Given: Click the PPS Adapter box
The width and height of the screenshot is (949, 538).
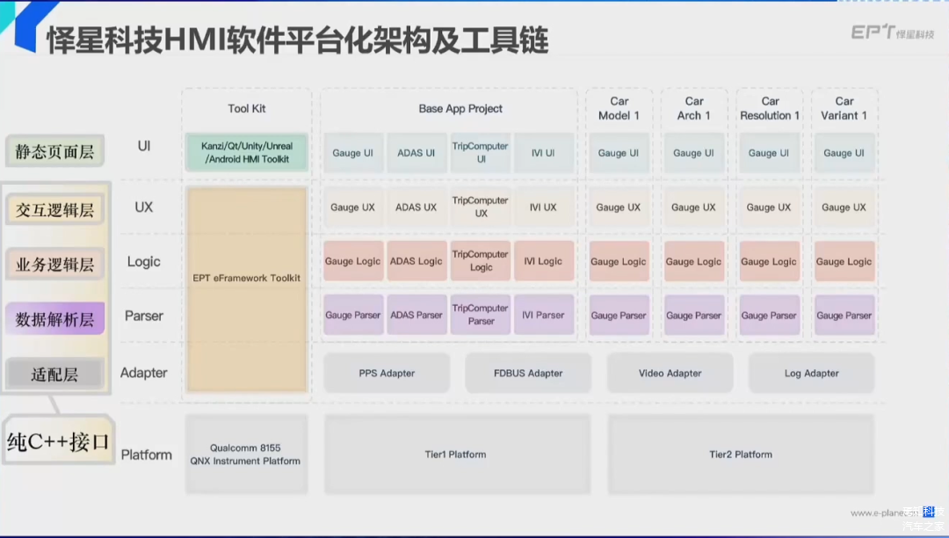Looking at the screenshot, I should click(387, 373).
